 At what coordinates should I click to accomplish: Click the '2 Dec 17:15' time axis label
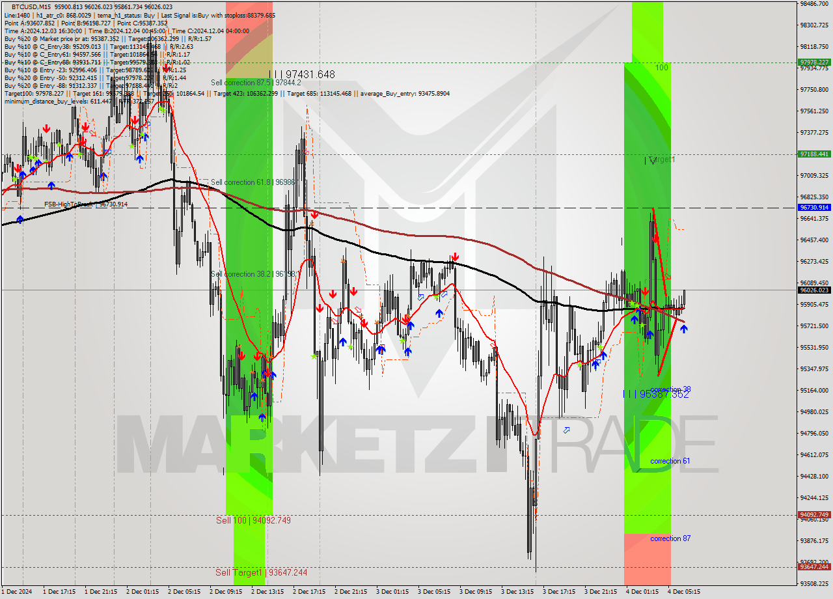[308, 592]
